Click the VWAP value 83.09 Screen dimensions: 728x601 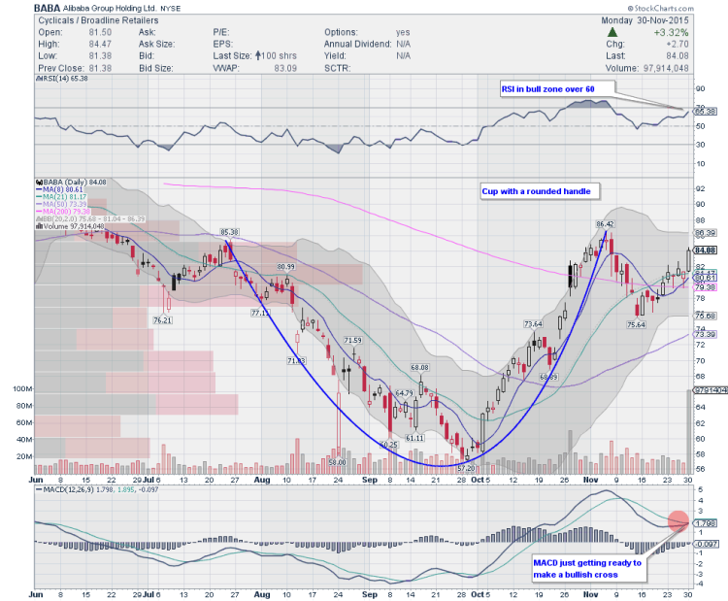tap(285, 68)
